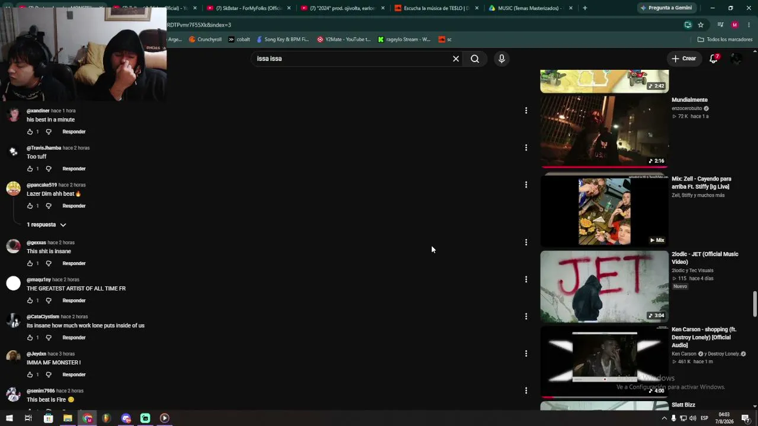Open the Chrome profile avatar menu
The image size is (758, 426).
tap(735, 25)
